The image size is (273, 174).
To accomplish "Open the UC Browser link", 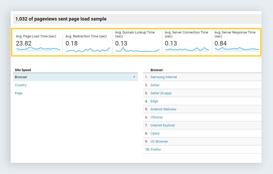I will 159,141.
